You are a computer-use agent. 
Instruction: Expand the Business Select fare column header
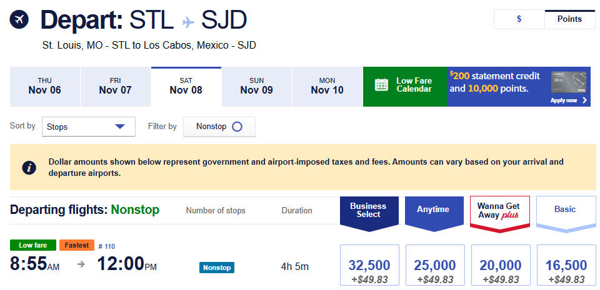[x=368, y=210]
